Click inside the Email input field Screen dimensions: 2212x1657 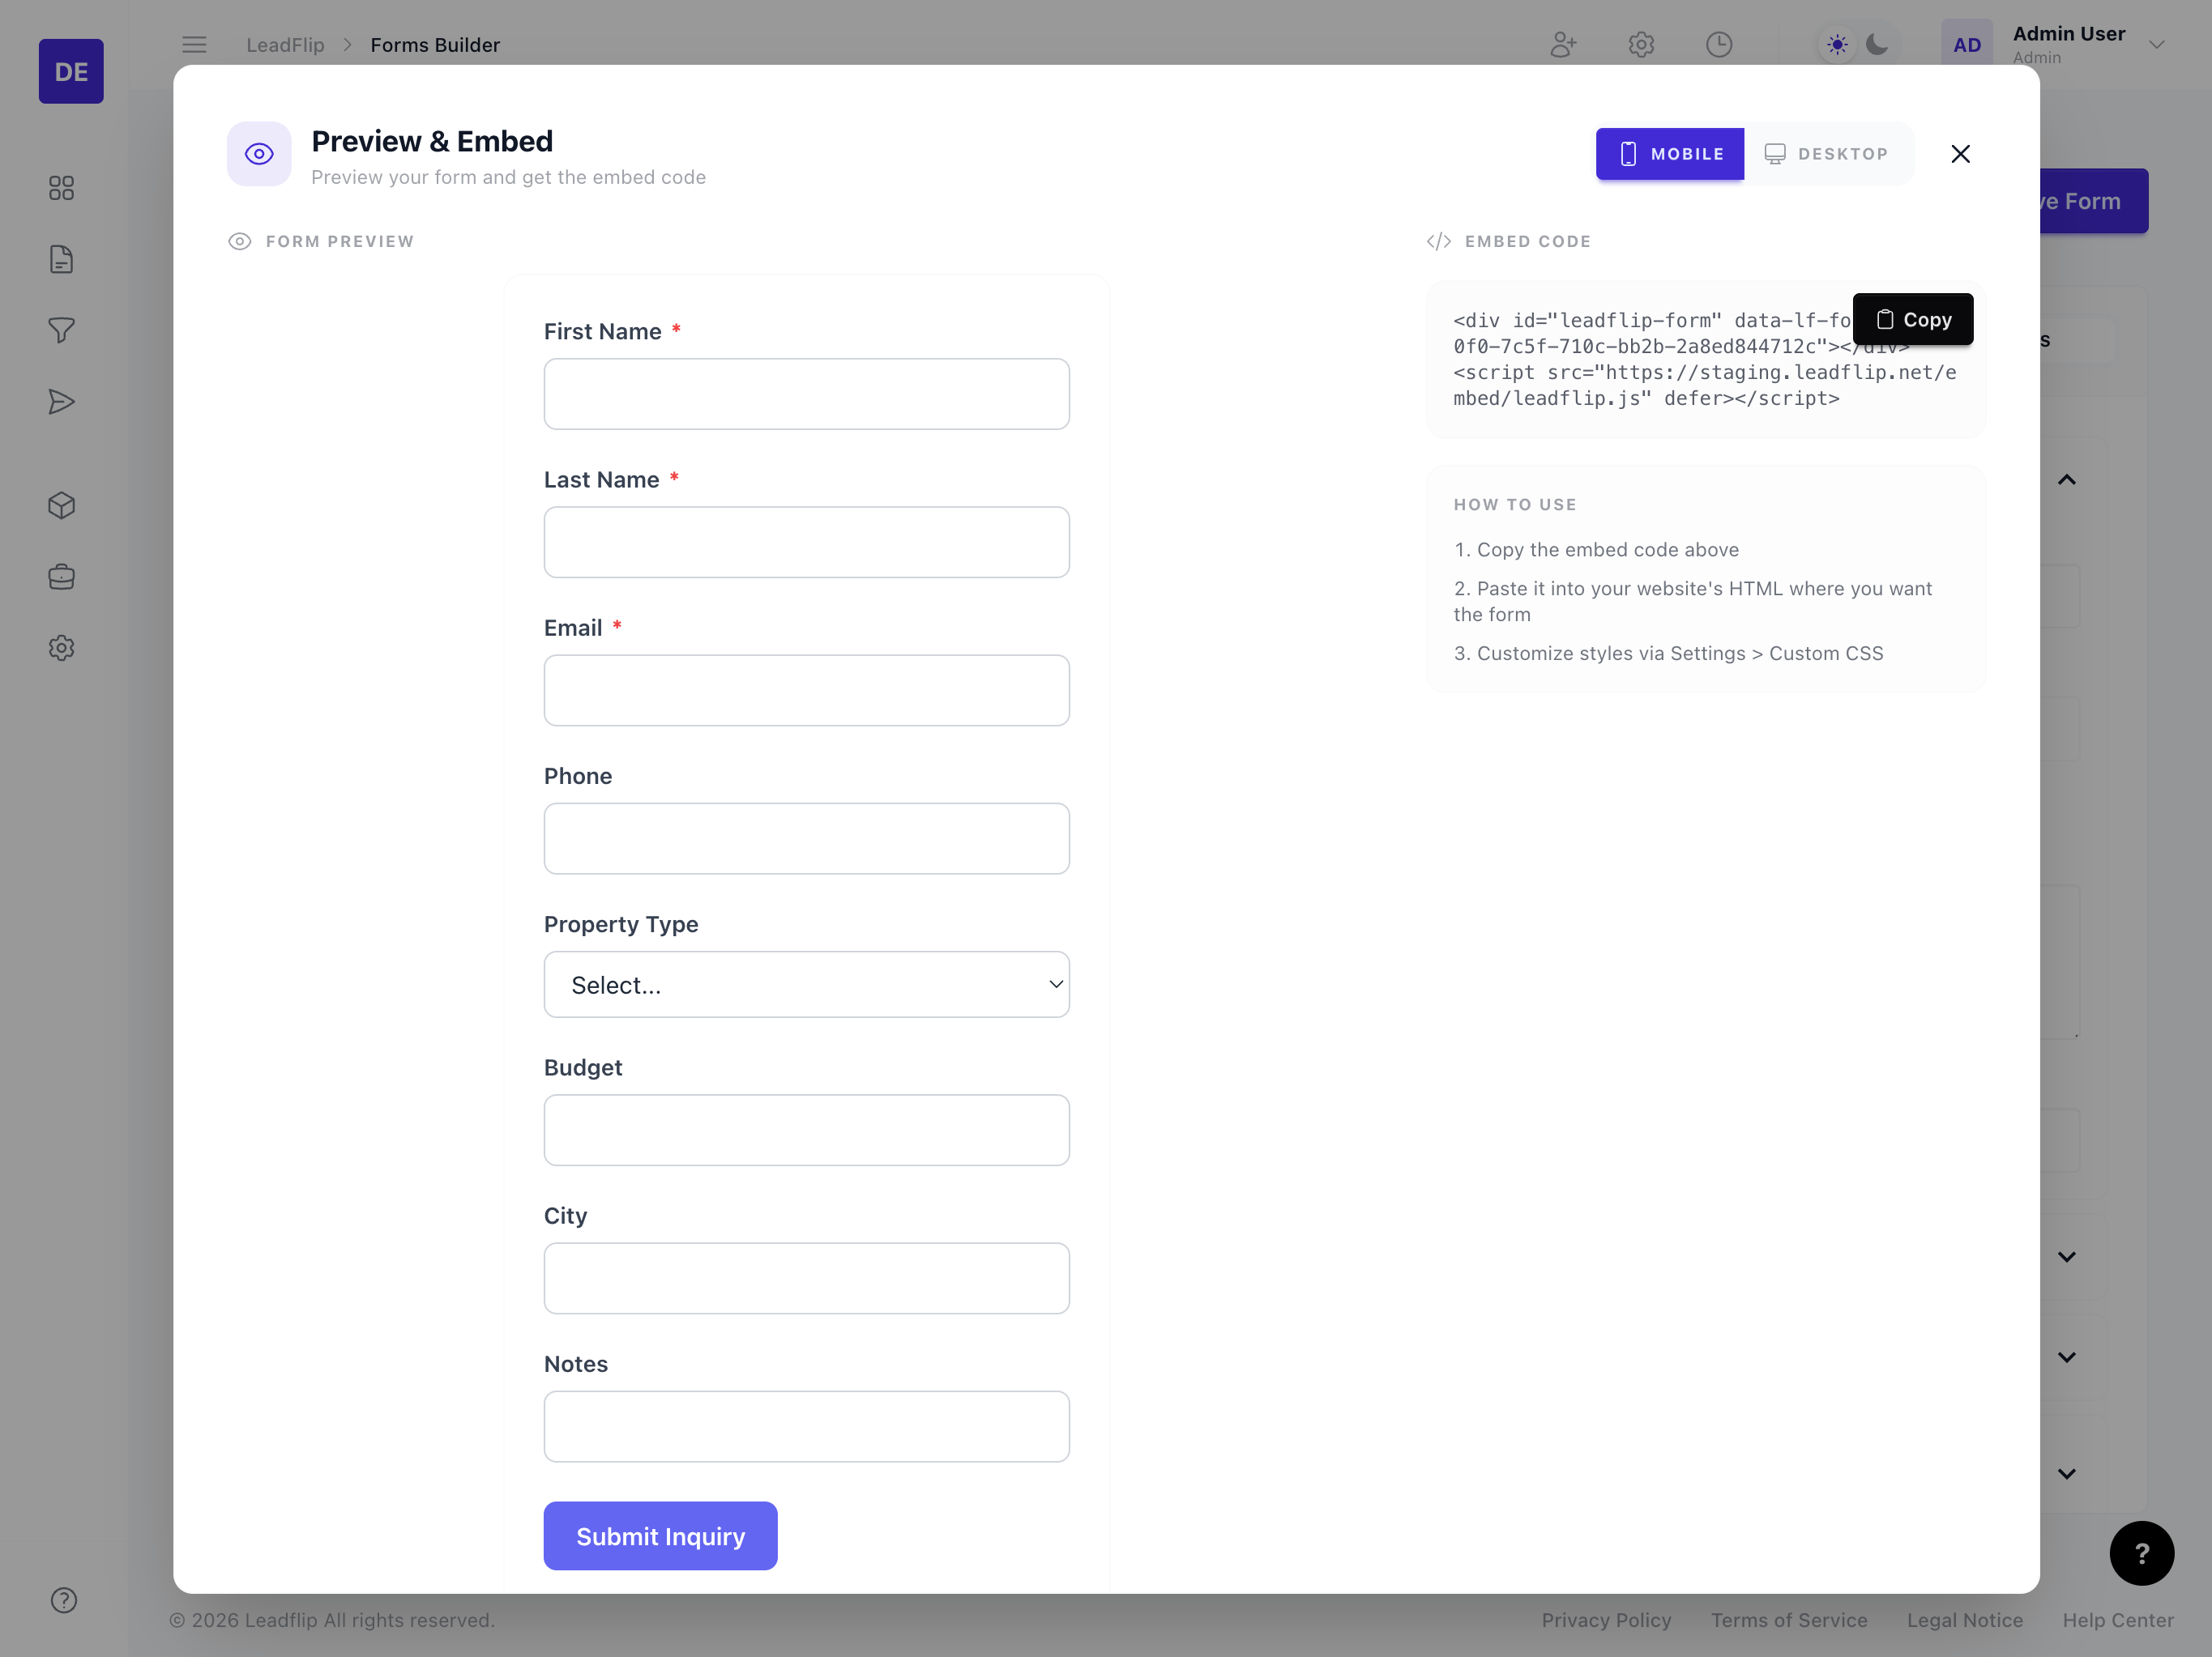pos(806,691)
